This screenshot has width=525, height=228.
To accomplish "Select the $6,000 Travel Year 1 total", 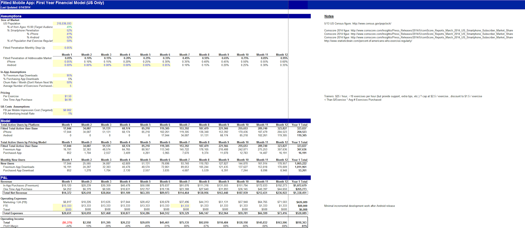I will (x=303, y=209).
